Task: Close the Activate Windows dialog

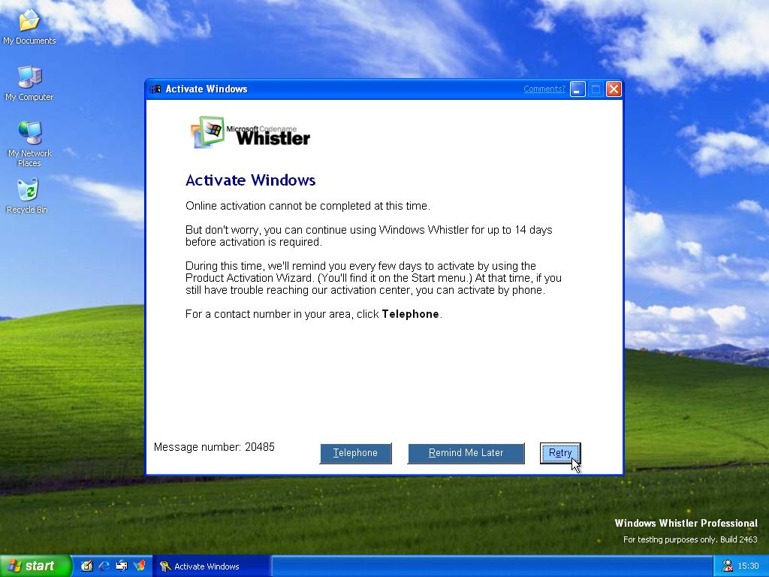Action: point(614,89)
